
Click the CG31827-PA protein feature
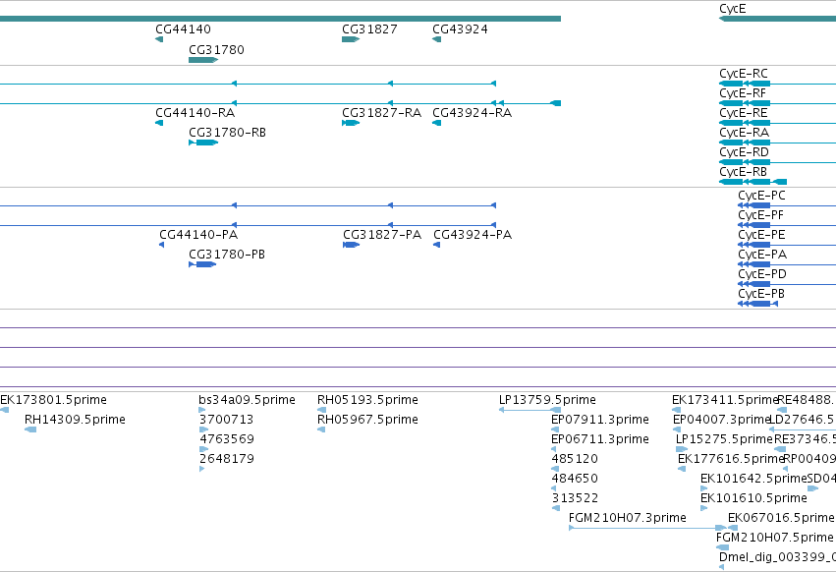click(x=352, y=245)
